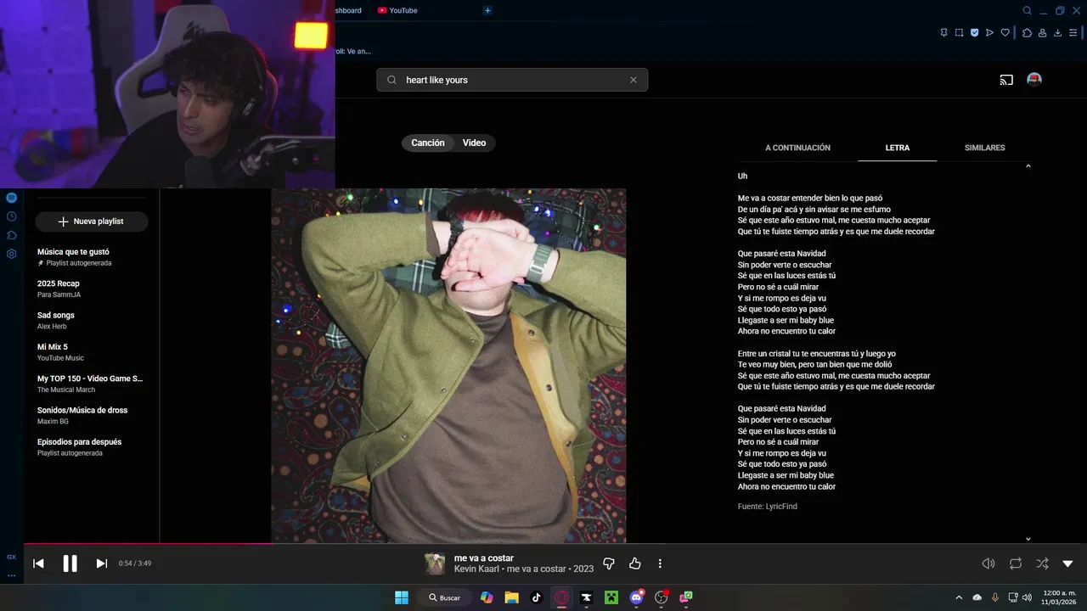
Task: Open the toolbar extensions cube icon
Action: point(1027,33)
